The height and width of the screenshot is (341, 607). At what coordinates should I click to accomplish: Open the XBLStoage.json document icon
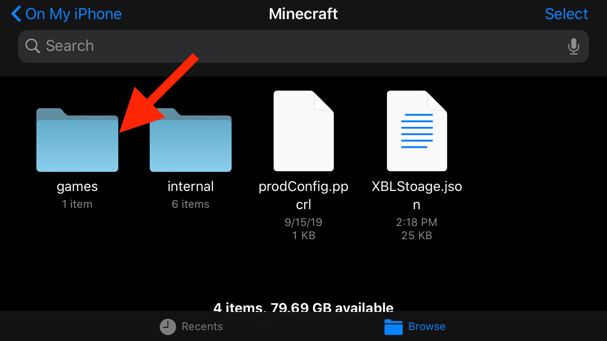tap(417, 131)
